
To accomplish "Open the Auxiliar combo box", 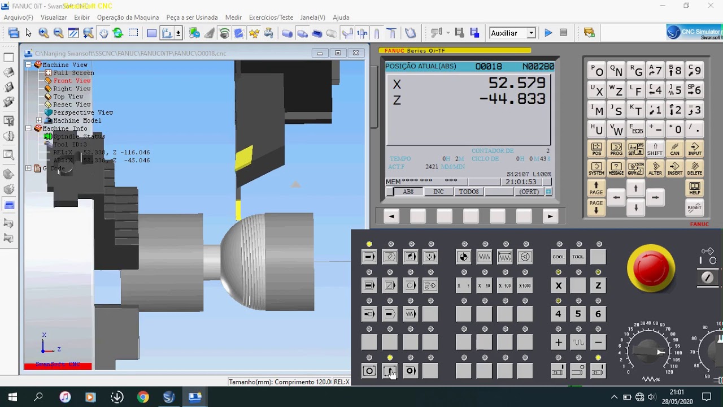I will (512, 33).
